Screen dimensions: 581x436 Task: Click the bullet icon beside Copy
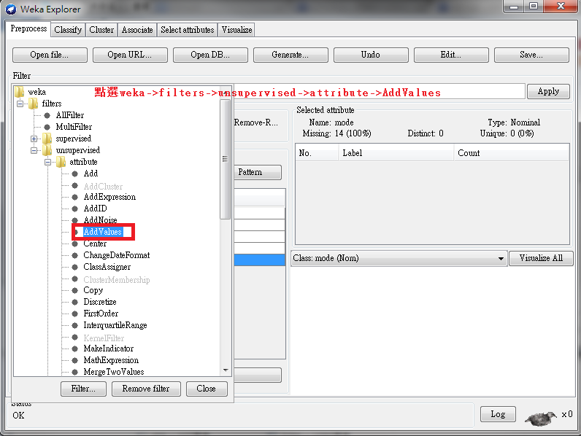coord(75,290)
